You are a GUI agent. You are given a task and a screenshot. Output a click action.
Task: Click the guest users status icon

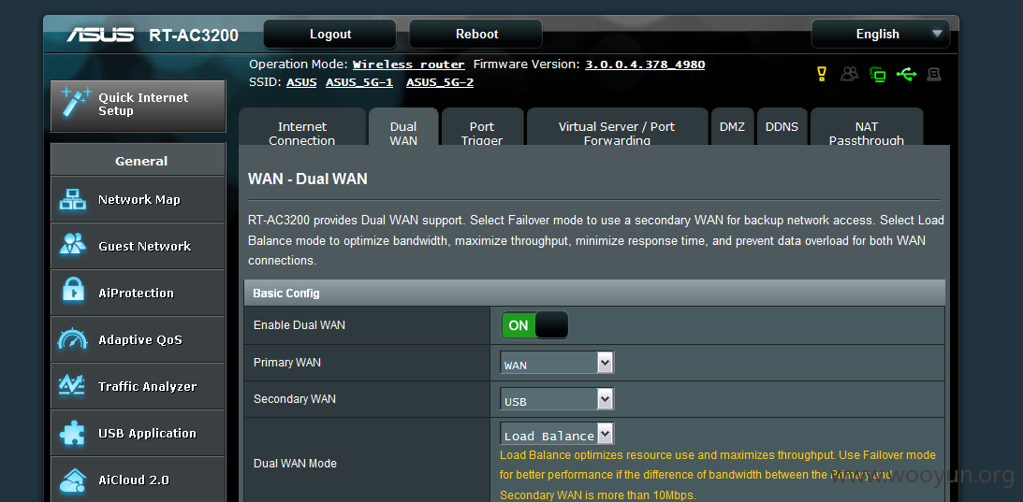(x=850, y=75)
